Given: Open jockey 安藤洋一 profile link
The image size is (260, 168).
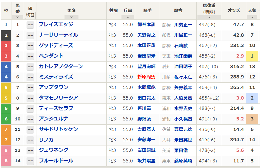Looking at the screenshot, I should click(146, 140).
